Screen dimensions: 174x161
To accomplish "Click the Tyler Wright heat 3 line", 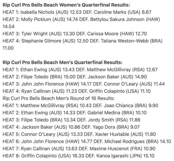I will [x=75, y=34].
